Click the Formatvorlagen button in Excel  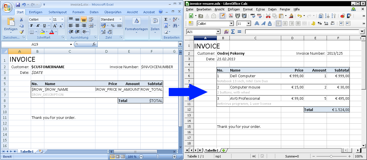[x=136, y=25]
